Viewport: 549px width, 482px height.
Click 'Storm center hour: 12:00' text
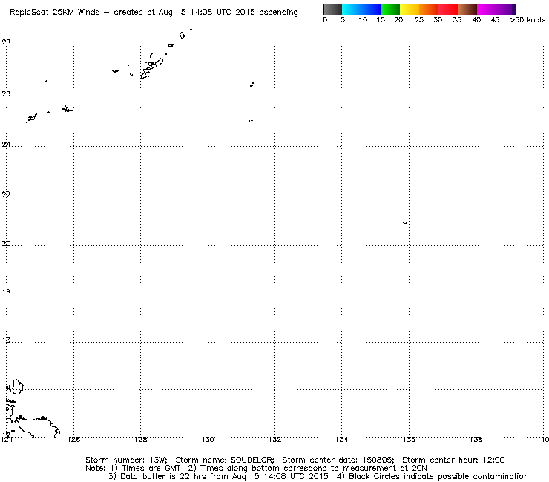[453, 460]
